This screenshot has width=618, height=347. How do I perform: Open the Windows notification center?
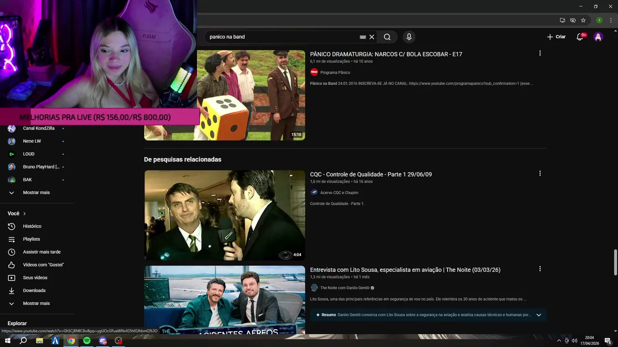click(608, 341)
